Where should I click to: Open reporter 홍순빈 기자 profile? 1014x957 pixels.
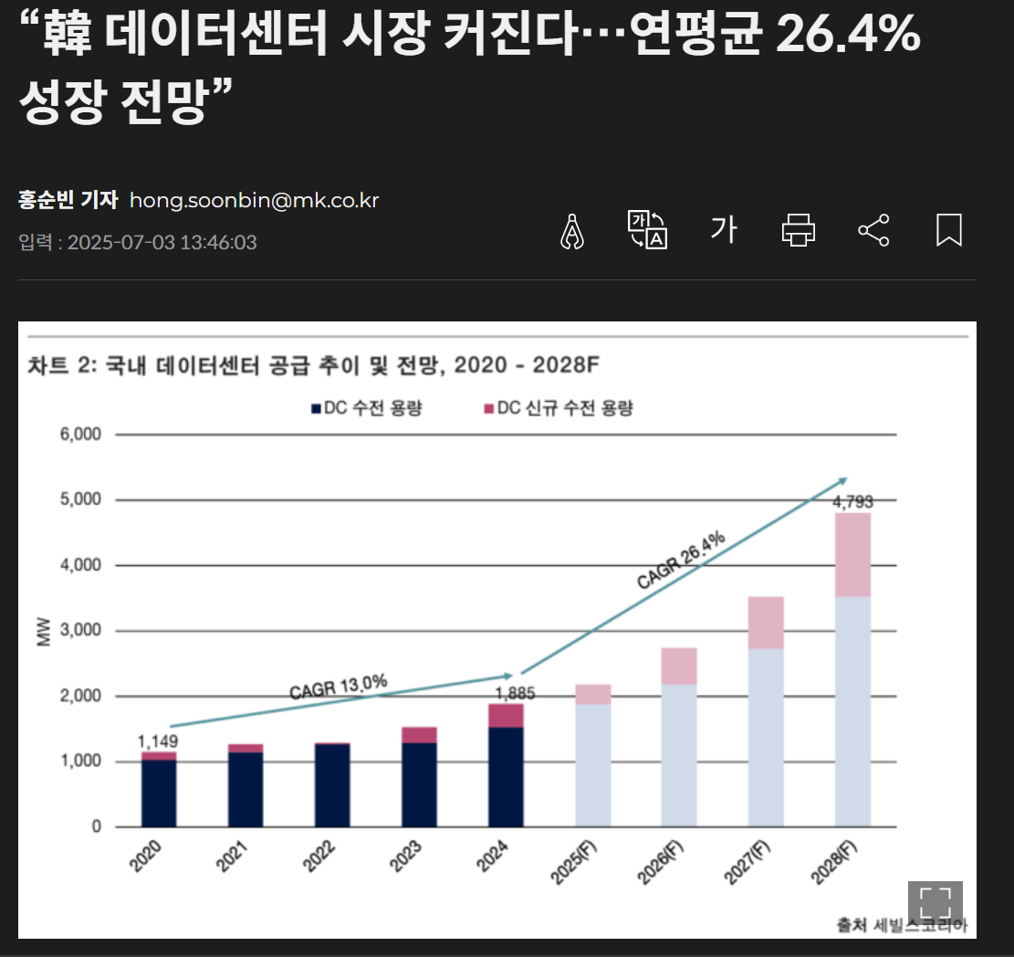(x=68, y=200)
